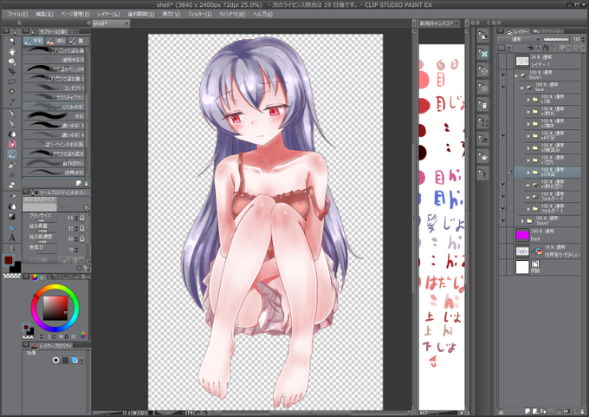Show the レイヤー 1 layer
The height and width of the screenshot is (417, 589).
coord(502,61)
